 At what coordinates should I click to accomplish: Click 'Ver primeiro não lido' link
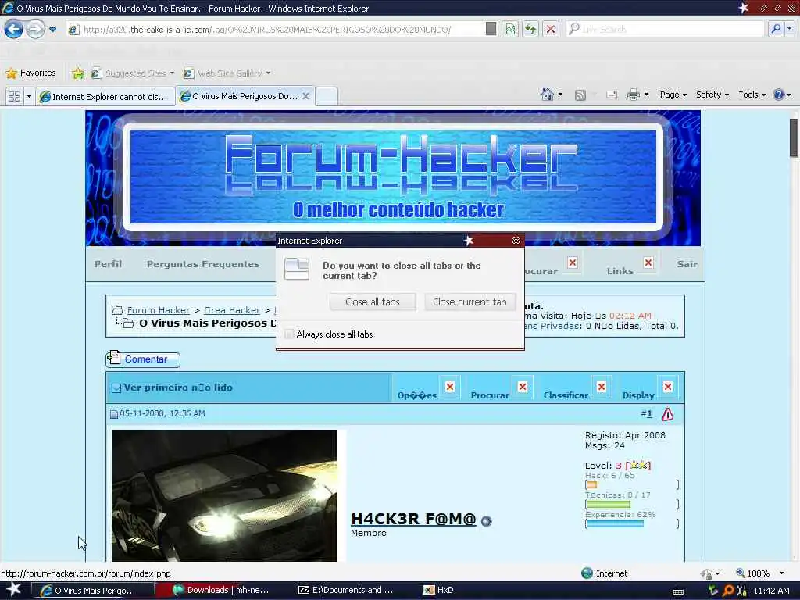pos(178,387)
